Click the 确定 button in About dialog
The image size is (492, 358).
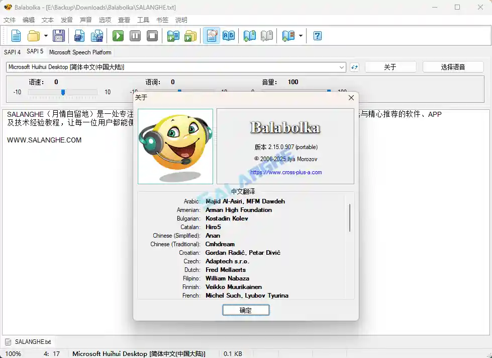click(246, 310)
